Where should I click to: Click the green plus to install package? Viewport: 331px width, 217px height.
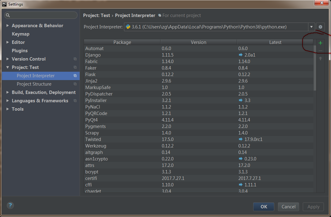coord(320,43)
